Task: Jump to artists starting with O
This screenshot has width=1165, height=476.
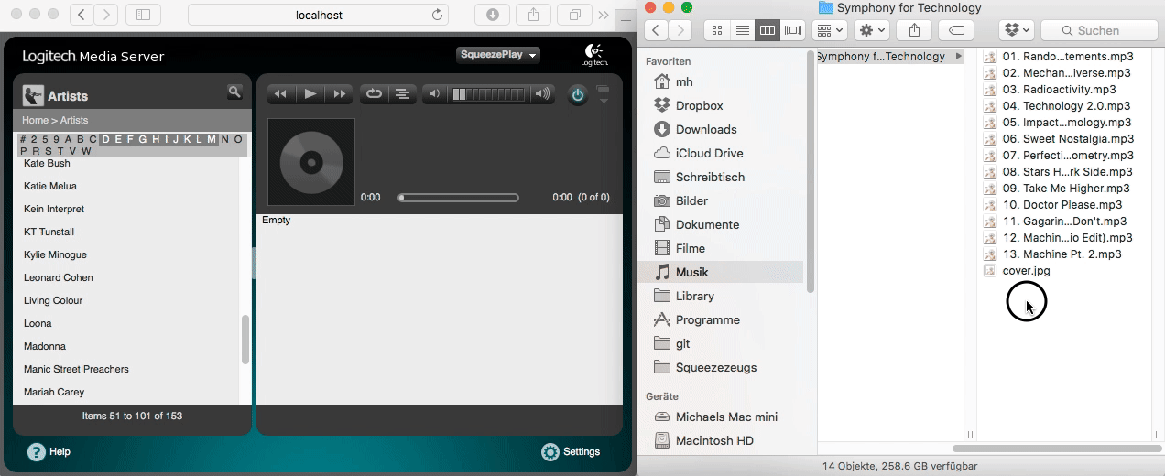Action: [x=238, y=140]
